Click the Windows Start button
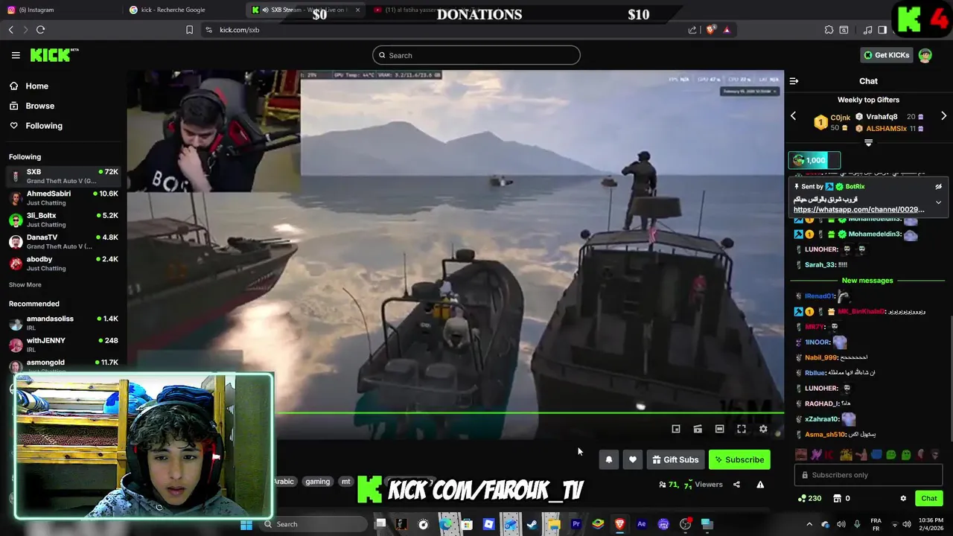Viewport: 953px width, 536px height. pos(246,524)
